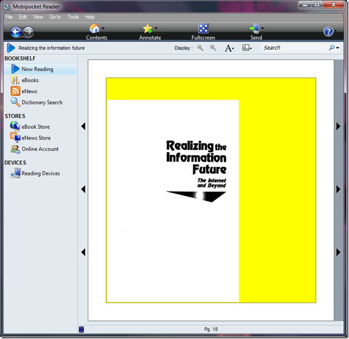
Task: Open the Help question mark icon
Action: (328, 32)
